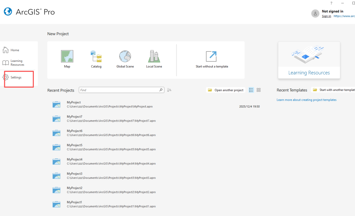Switch recent projects to list view
This screenshot has width=355, height=216.
click(251, 90)
